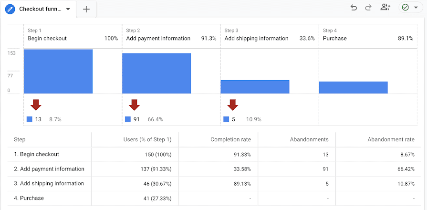This screenshot has width=427, height=210.
Task: Click the '41 (27.33%)' users cell
Action: click(x=156, y=198)
